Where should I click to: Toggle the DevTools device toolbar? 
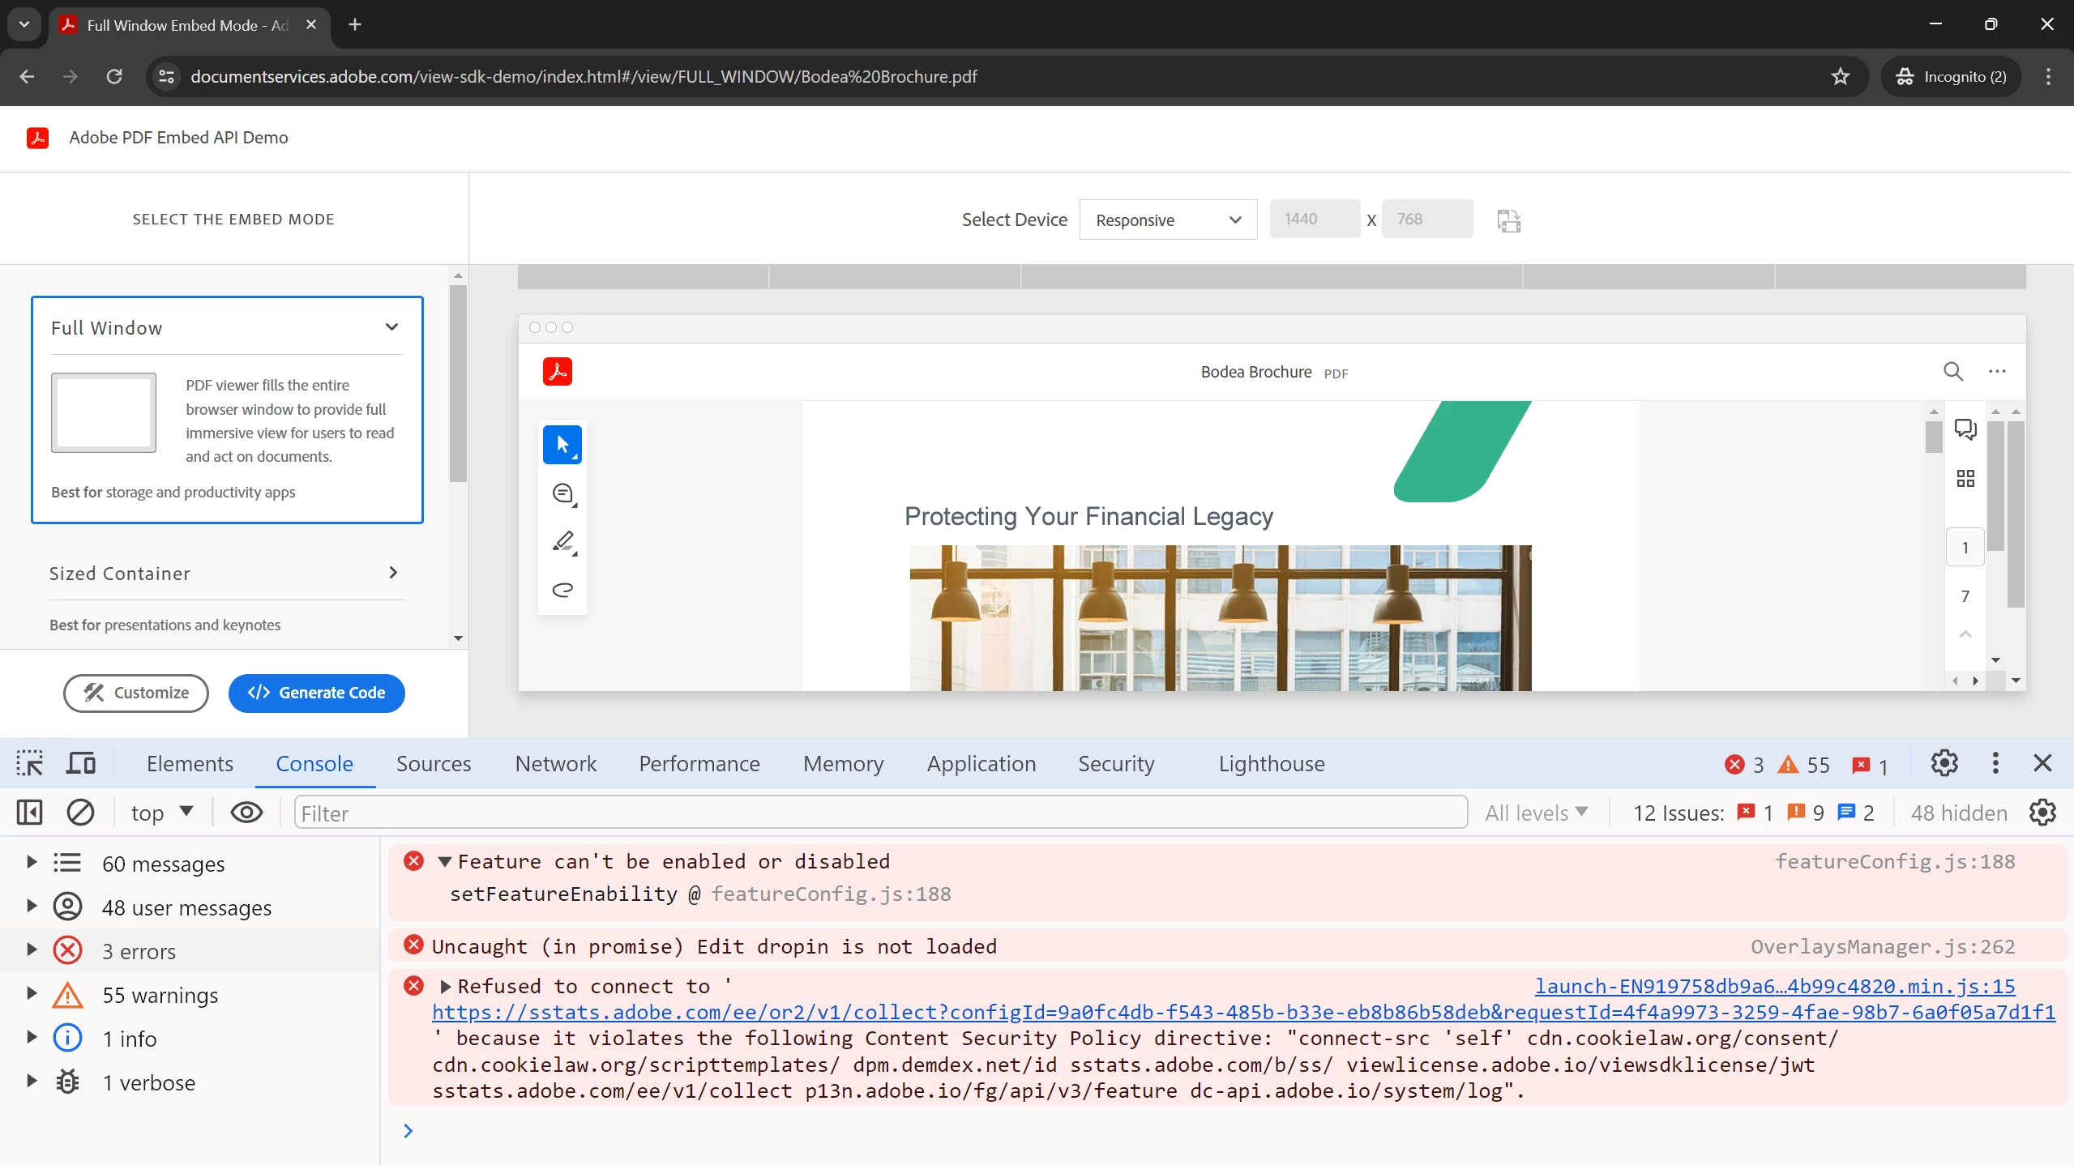[80, 763]
